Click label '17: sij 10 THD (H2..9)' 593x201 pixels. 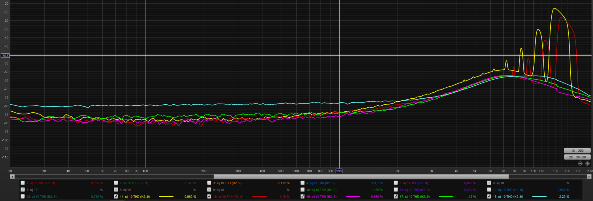pos(414,197)
